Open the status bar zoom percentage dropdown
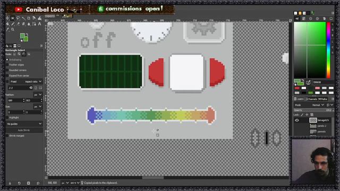This screenshot has height=191, width=340. (75, 183)
